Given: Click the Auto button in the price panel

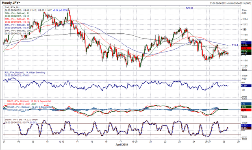Looking at the screenshot, I should [244, 69].
